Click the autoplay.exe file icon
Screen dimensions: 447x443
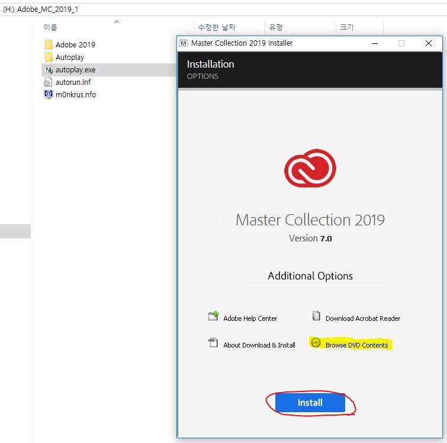[49, 69]
